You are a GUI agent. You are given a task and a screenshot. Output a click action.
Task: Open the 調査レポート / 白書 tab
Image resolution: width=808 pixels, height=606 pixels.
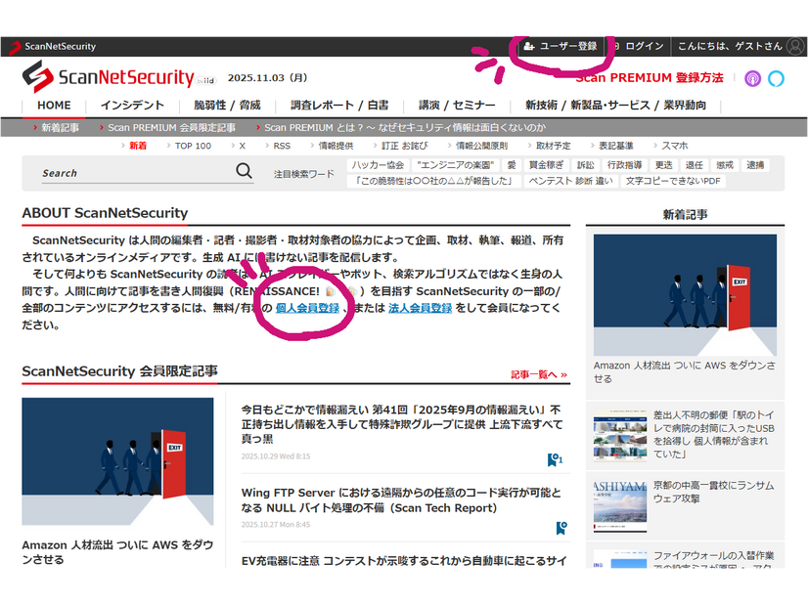tap(339, 106)
